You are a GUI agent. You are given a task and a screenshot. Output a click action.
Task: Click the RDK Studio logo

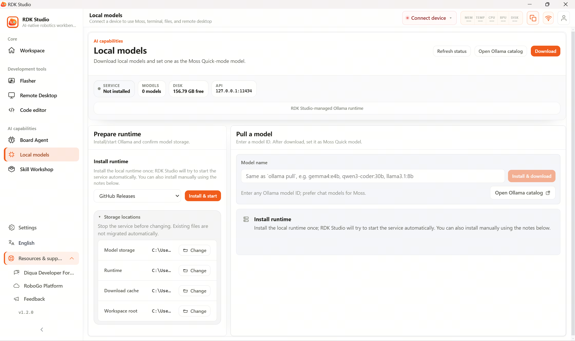[13, 22]
